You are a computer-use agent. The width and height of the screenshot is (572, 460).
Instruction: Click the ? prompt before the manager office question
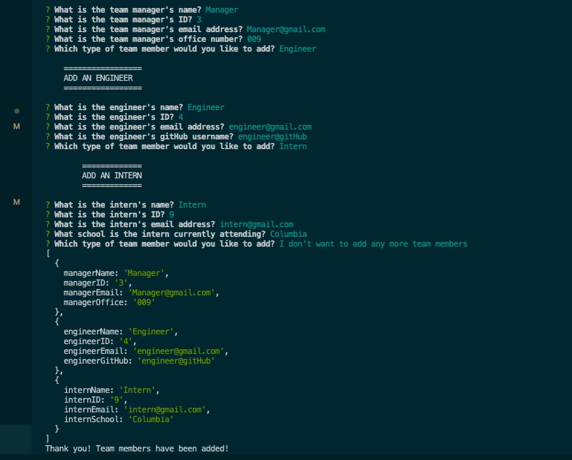47,39
